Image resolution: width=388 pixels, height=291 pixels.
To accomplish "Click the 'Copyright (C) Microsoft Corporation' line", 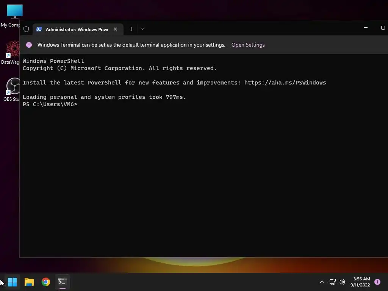I will pyautogui.click(x=119, y=68).
